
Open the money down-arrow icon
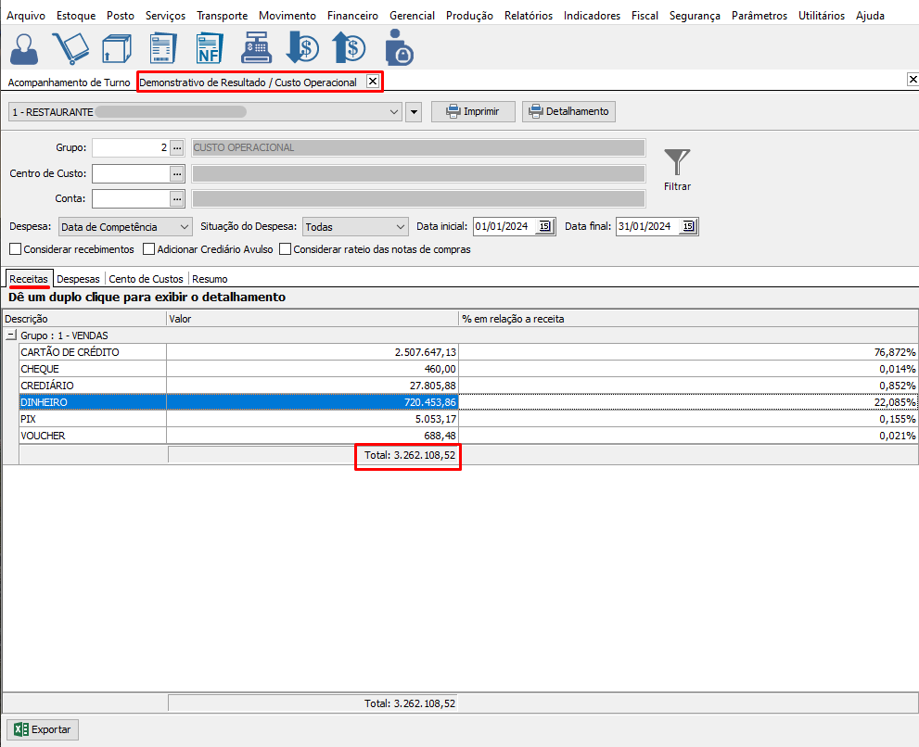click(302, 48)
